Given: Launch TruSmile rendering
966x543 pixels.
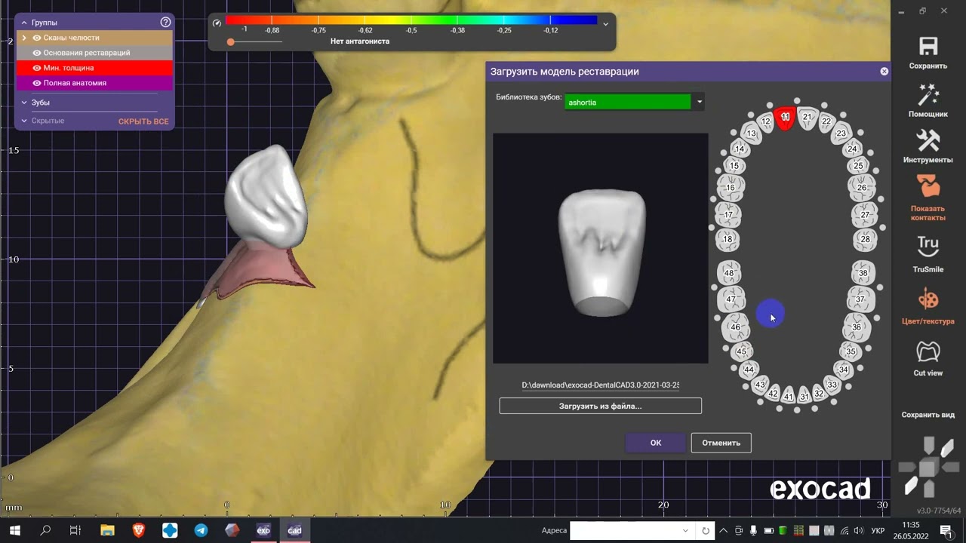Looking at the screenshot, I should [928, 247].
